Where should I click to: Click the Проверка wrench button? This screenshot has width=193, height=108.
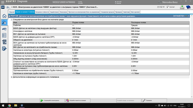pyautogui.click(x=154, y=100)
